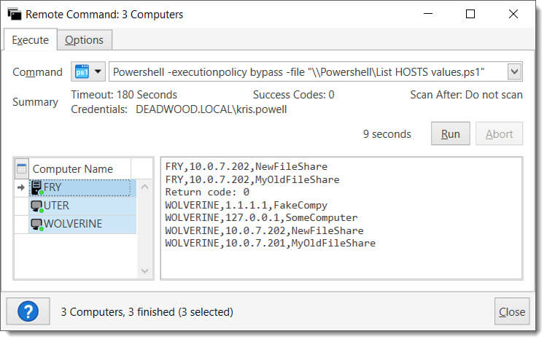Click the PowerShell ps1 command type icon
Screen dimensions: 547x342
pyautogui.click(x=82, y=71)
